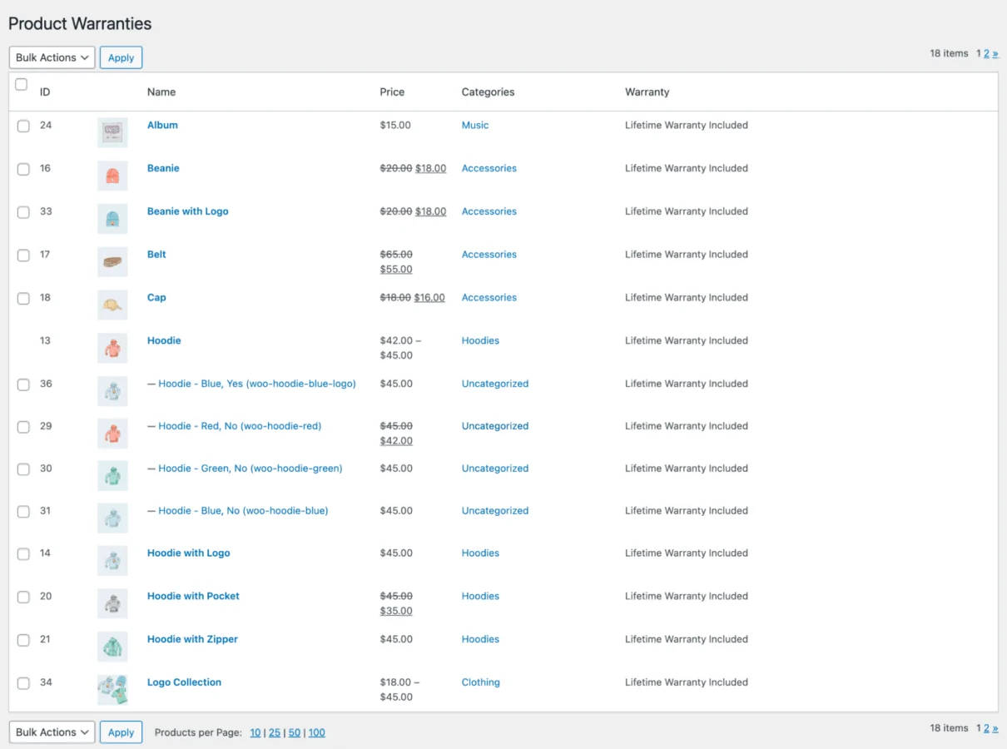Select the Hoodie with Logo checkbox
Viewport: 1007px width, 749px height.
[x=23, y=554]
